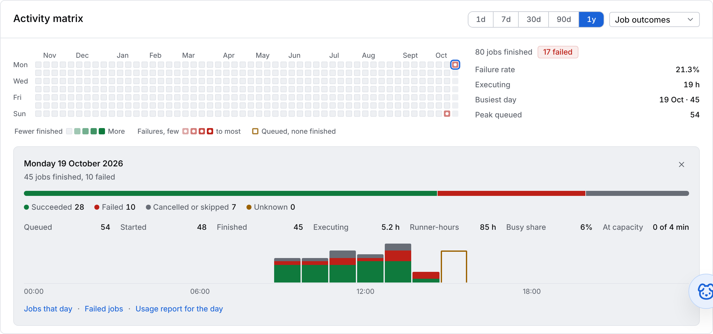Select the highlighted Monday 19 October cell

pos(455,65)
